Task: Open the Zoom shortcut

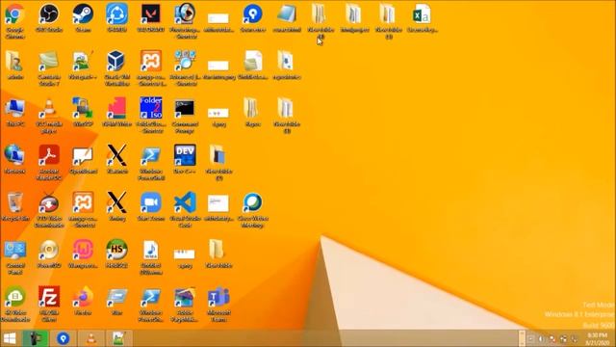Action: [151, 206]
